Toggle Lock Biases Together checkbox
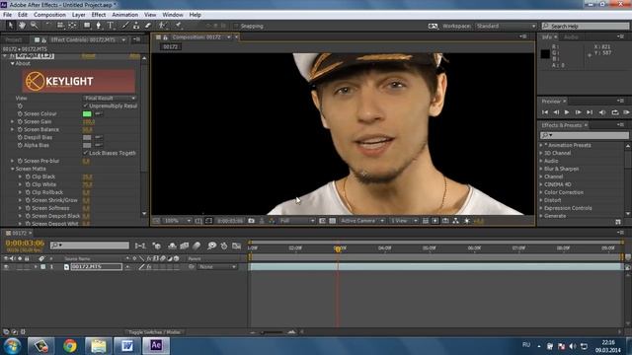Screen dimensions: 632x355 (x=86, y=153)
